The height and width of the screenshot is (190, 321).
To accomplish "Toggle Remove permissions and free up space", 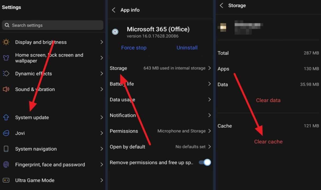I will pyautogui.click(x=205, y=162).
